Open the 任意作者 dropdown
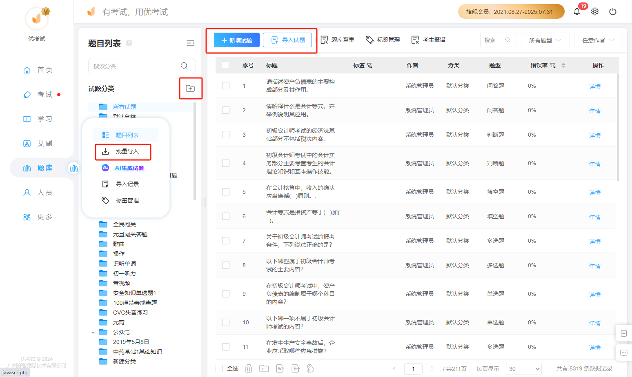 tap(598, 40)
